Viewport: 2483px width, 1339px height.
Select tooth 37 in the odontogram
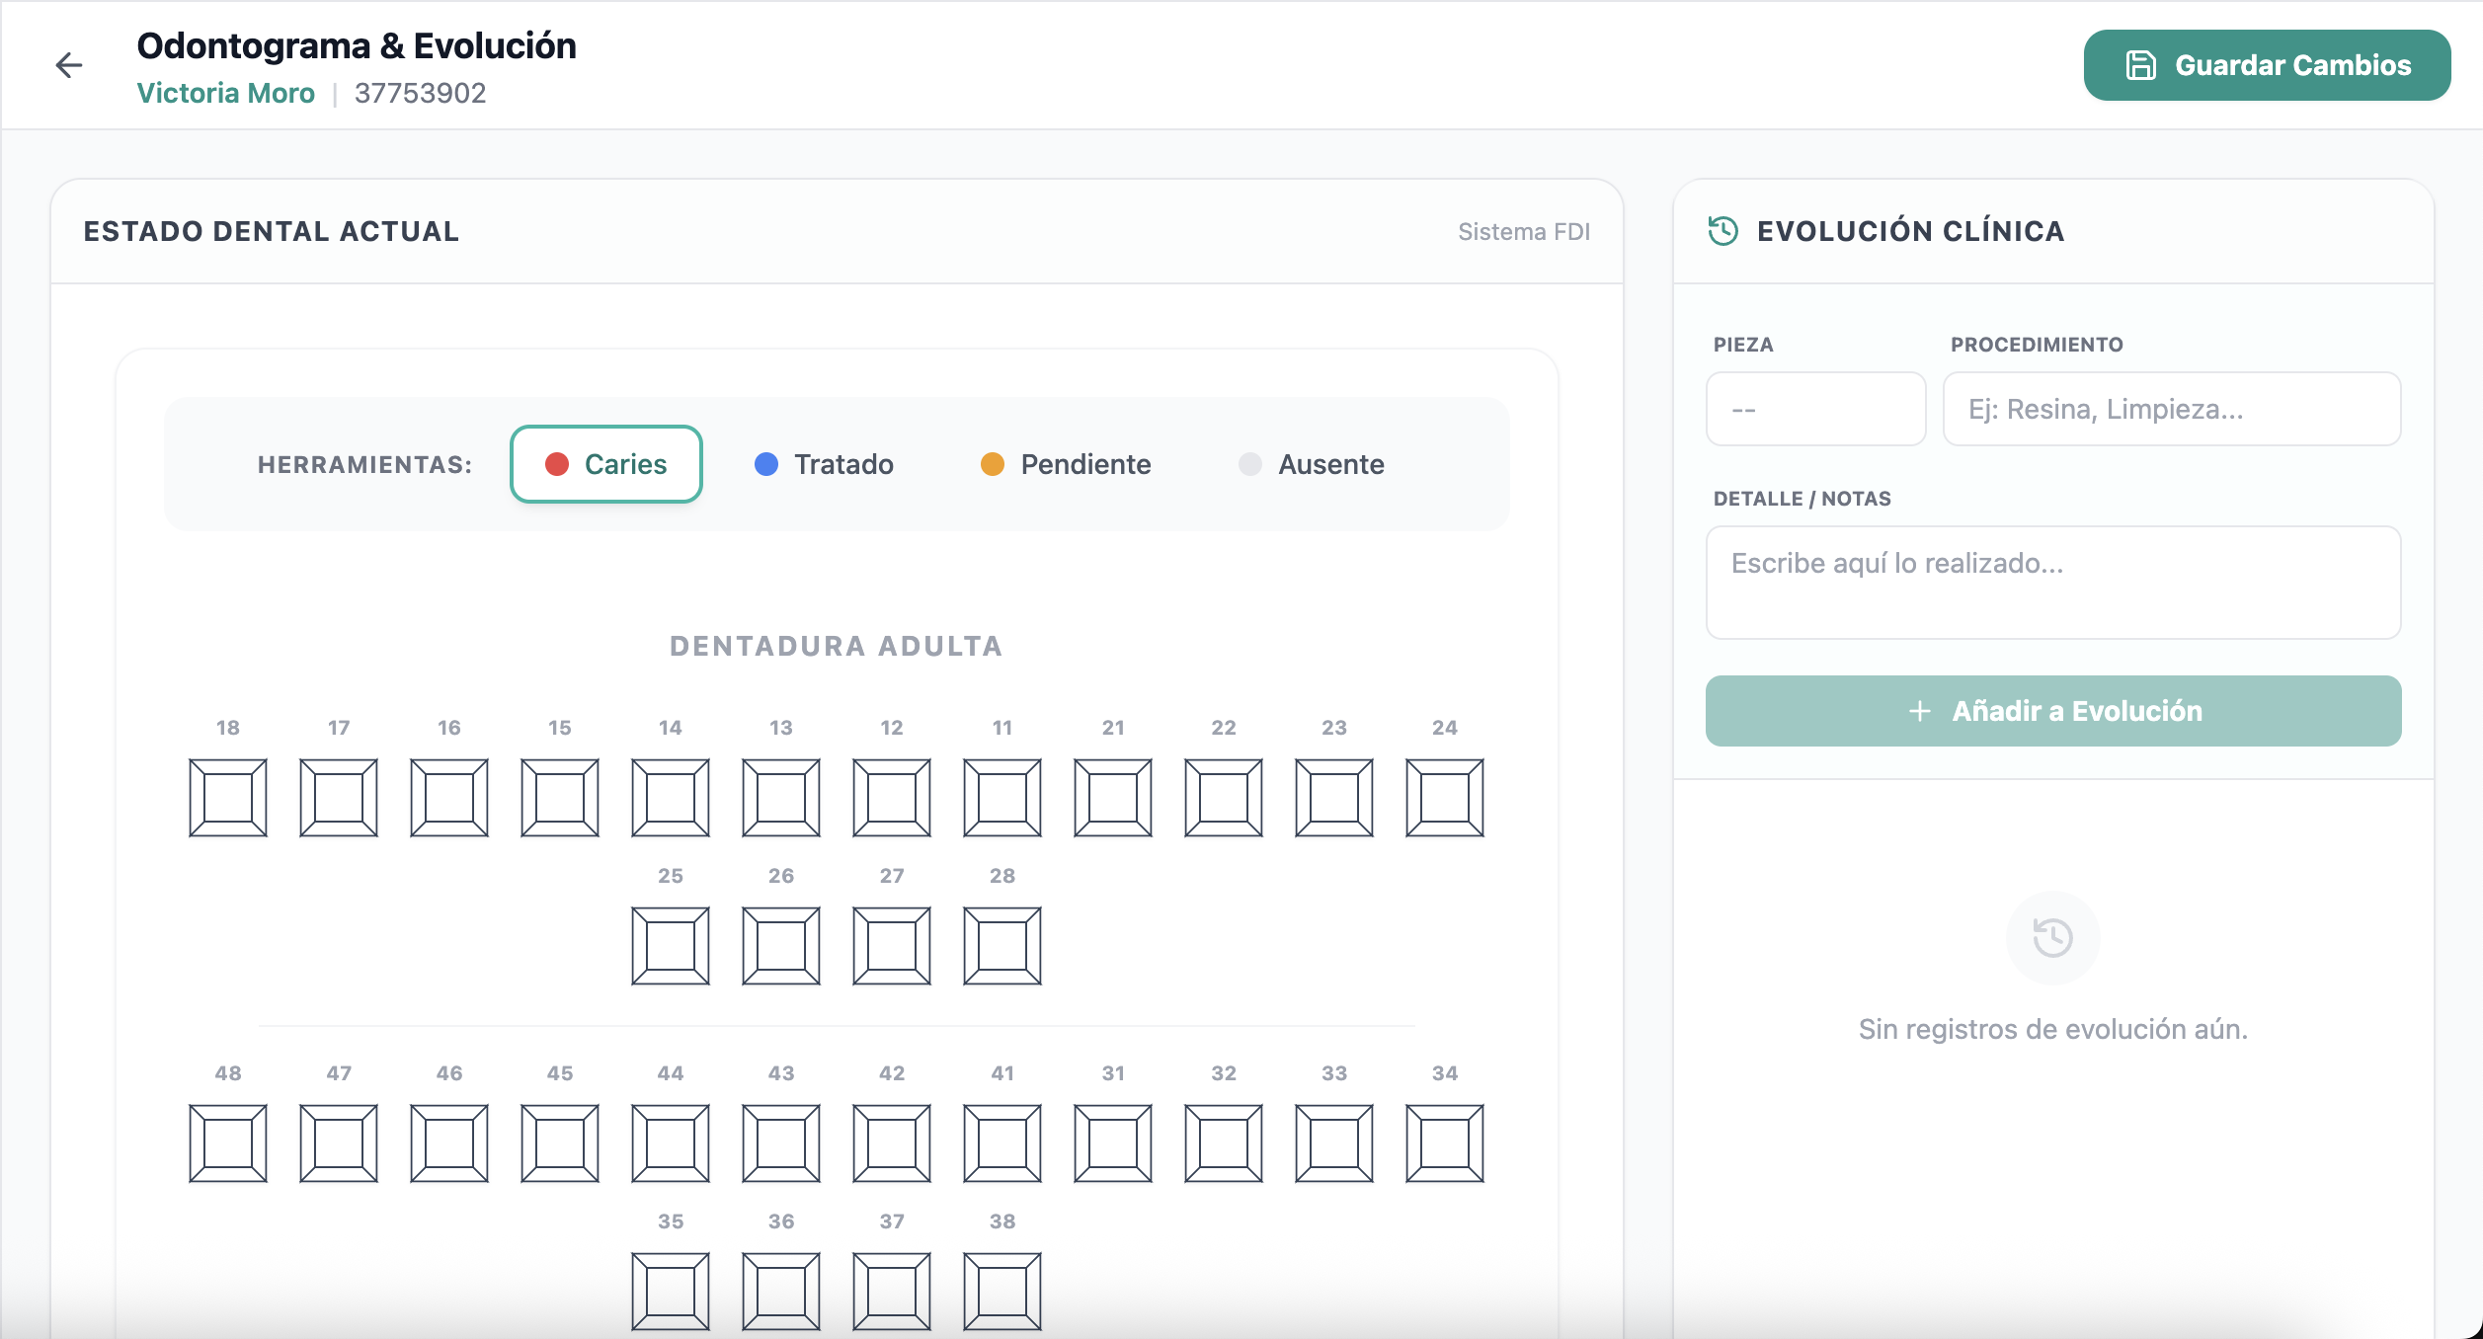[x=892, y=1292]
